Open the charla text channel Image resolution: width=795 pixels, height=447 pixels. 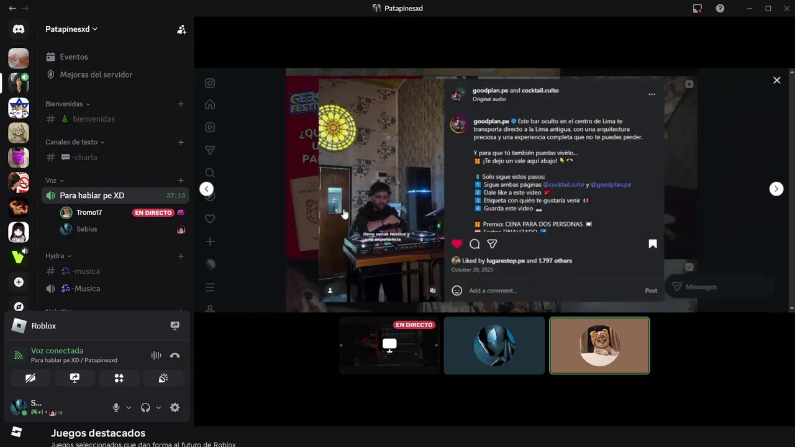click(x=116, y=158)
